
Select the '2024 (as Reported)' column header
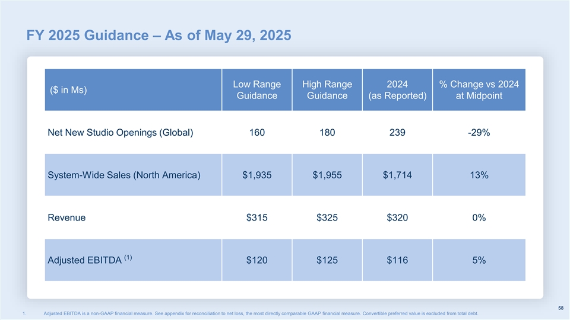[x=397, y=90]
